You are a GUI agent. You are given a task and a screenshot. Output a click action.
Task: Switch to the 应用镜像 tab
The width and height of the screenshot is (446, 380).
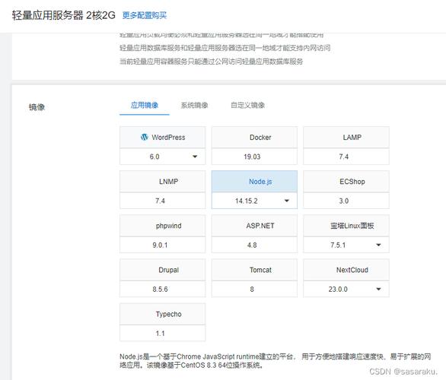145,106
